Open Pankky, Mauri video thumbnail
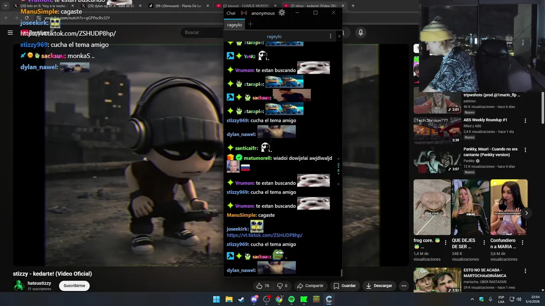This screenshot has width=545, height=306. point(437,160)
